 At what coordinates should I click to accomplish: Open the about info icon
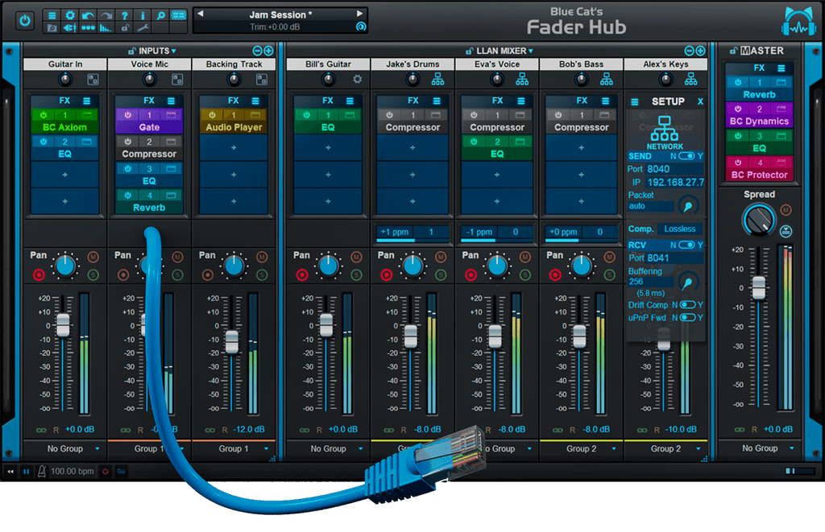(143, 15)
